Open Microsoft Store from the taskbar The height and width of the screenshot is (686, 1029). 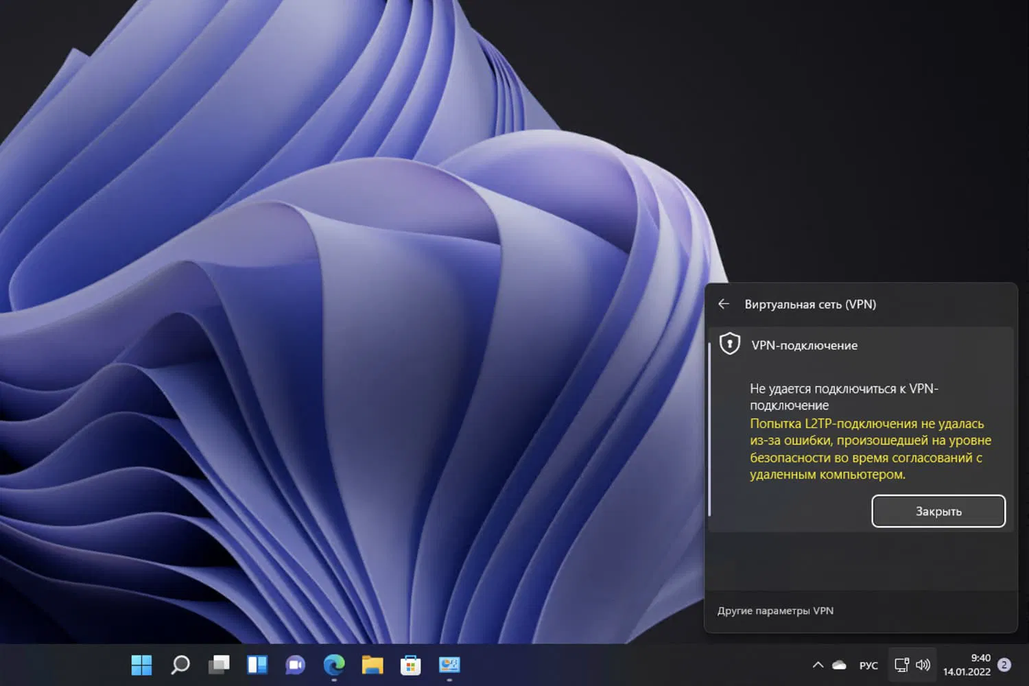411,665
